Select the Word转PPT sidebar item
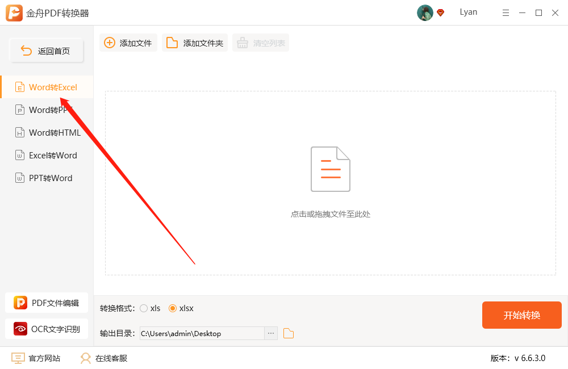This screenshot has height=369, width=568. pyautogui.click(x=47, y=110)
